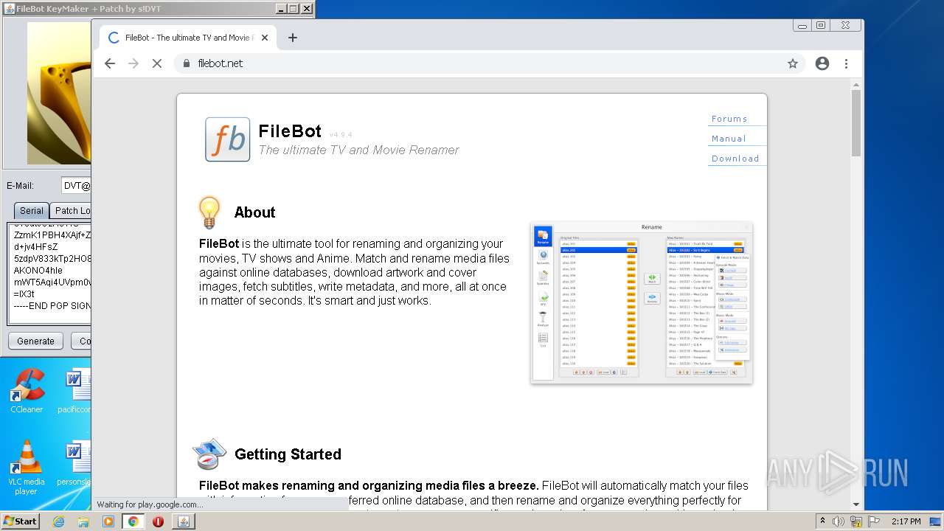Click the FileBot page title heading

[x=290, y=131]
